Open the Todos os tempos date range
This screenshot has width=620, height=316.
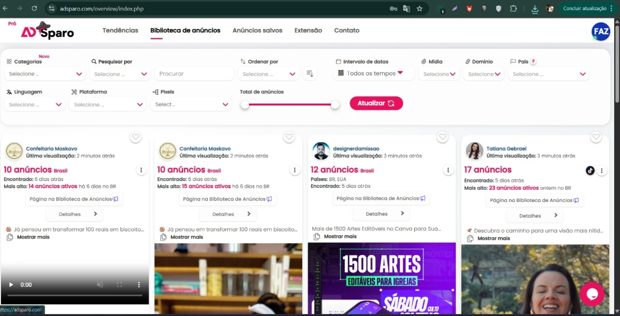tap(374, 74)
